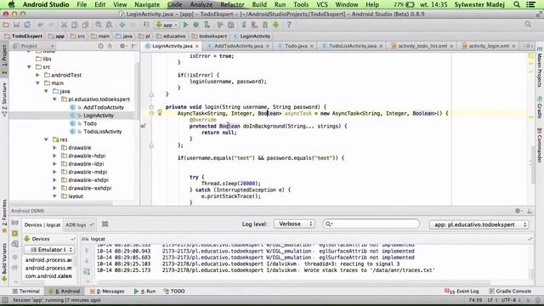Open the TODO tool window button
This screenshot has width=544, height=306.
pyautogui.click(x=173, y=291)
